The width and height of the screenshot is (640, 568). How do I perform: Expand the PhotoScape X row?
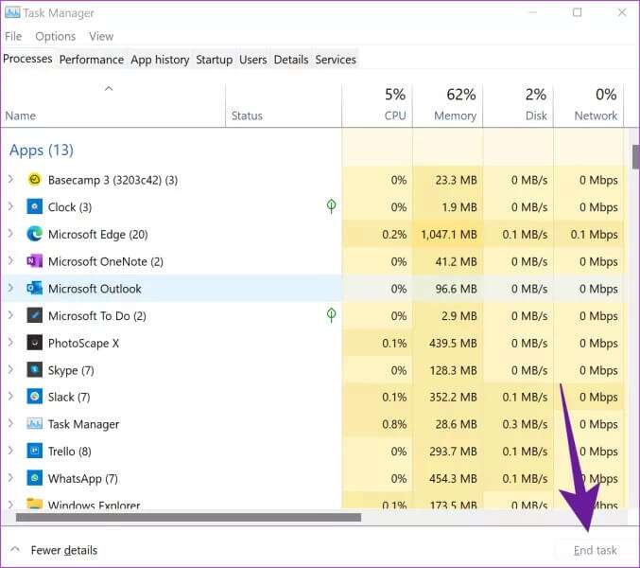[x=11, y=343]
